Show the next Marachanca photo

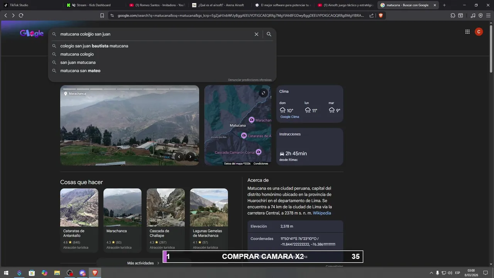[190, 157]
